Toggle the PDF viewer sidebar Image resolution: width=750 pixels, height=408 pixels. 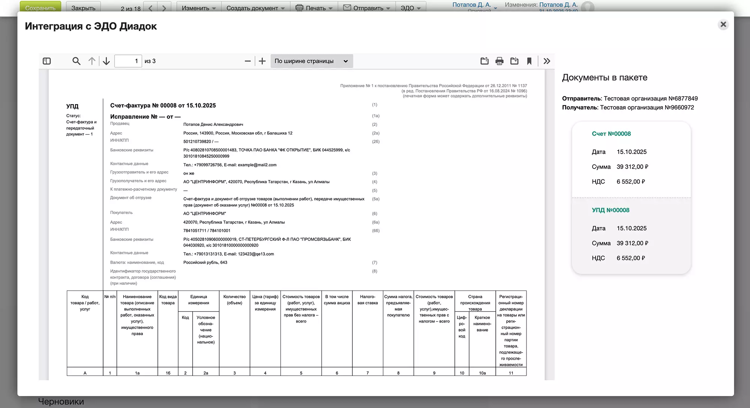[x=47, y=61]
